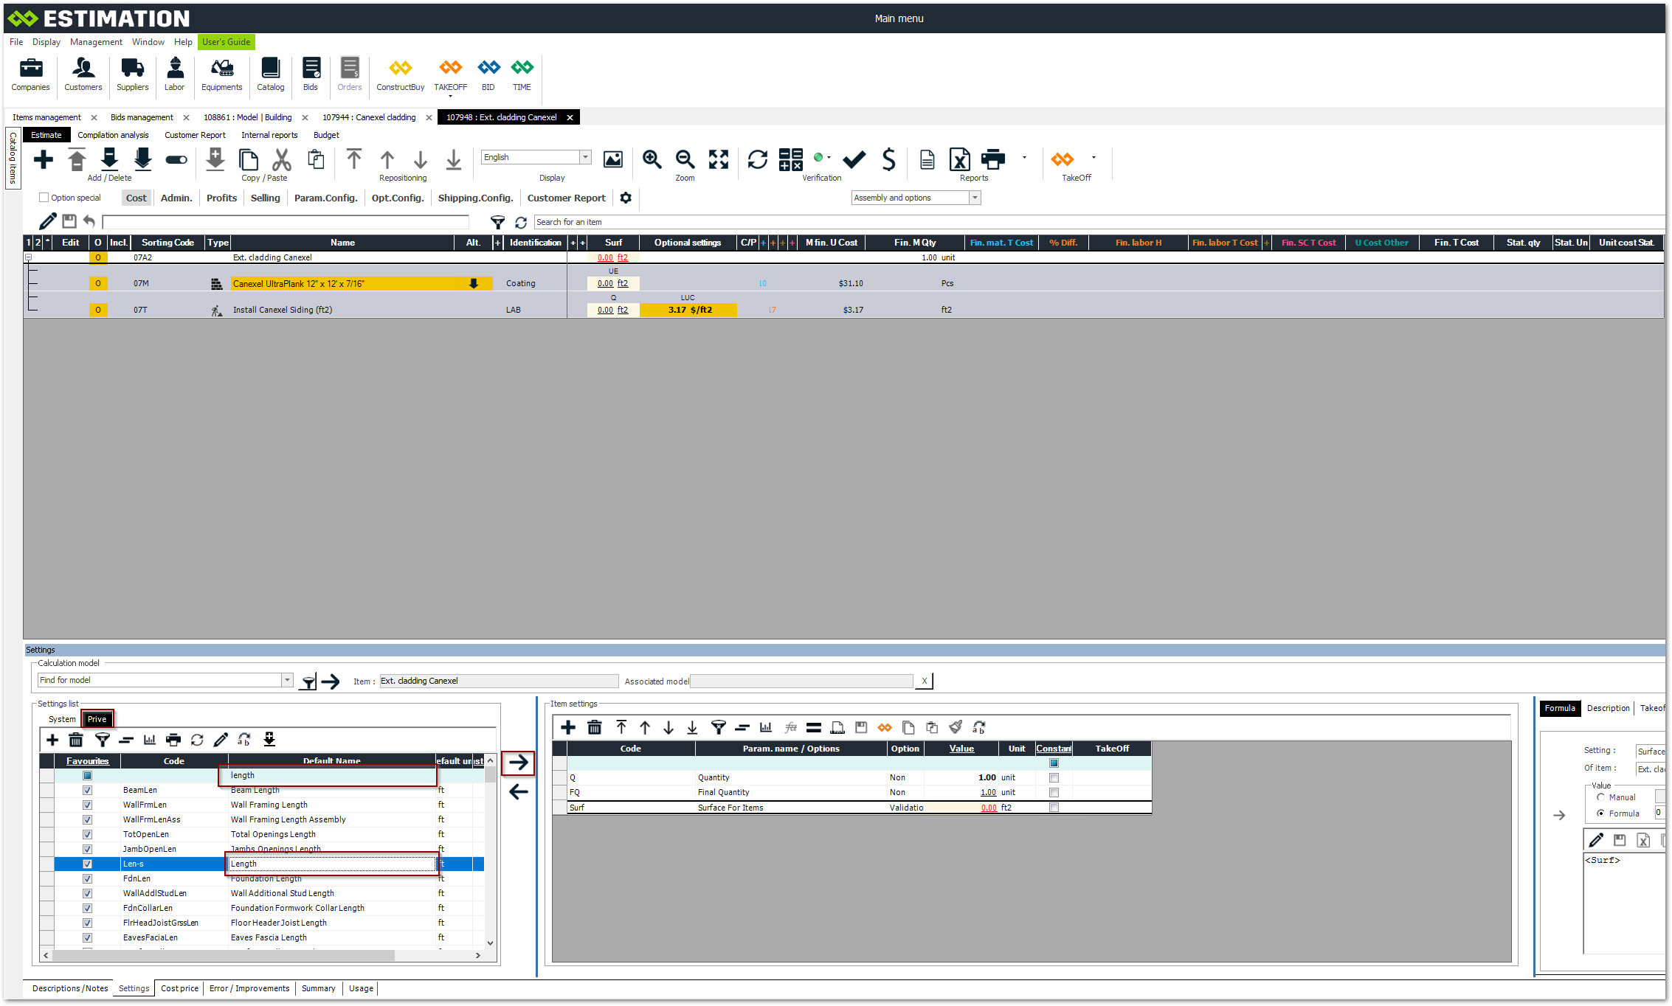Click the trash icon in Item settings

click(594, 728)
